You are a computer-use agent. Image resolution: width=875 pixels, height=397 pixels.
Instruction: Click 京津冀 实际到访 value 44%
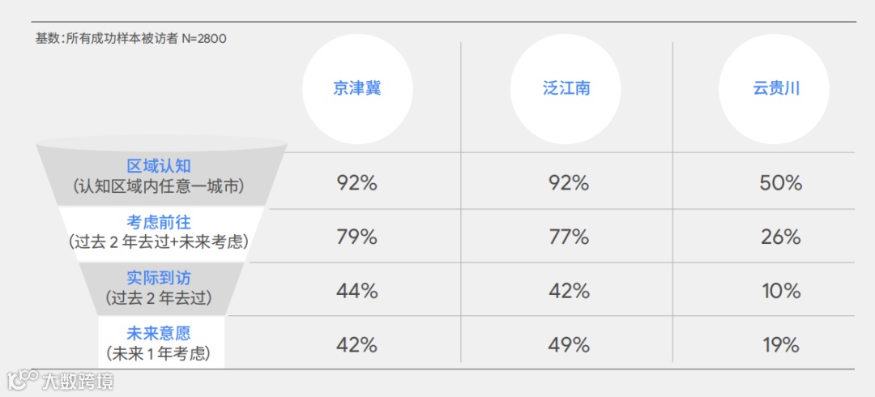pyautogui.click(x=357, y=291)
